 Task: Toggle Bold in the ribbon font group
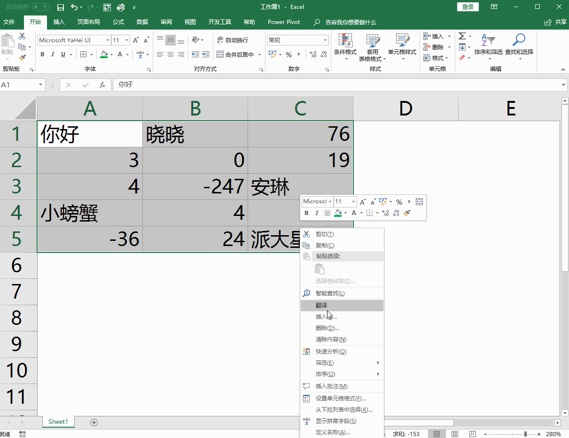click(42, 54)
